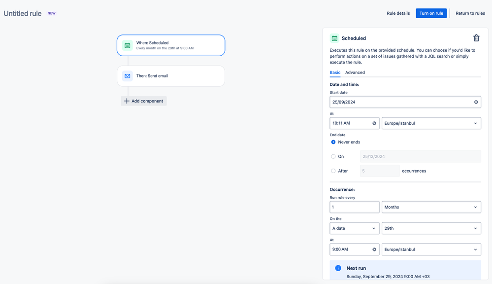Choose the On end date radio button

(333, 156)
